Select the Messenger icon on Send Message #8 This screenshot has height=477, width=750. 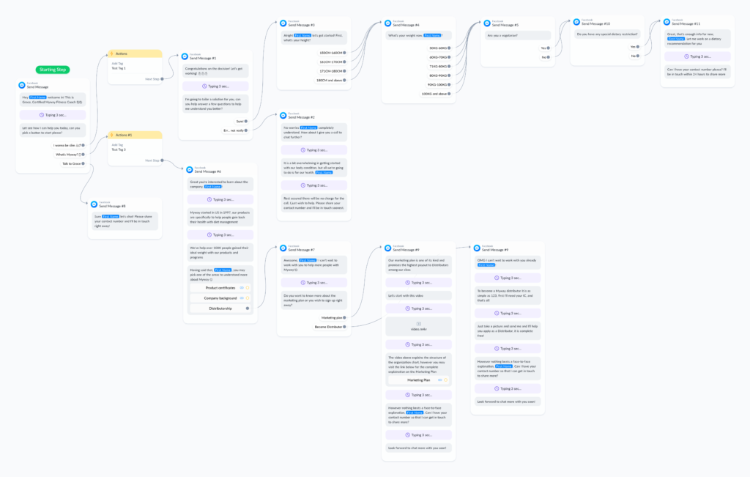[94, 204]
